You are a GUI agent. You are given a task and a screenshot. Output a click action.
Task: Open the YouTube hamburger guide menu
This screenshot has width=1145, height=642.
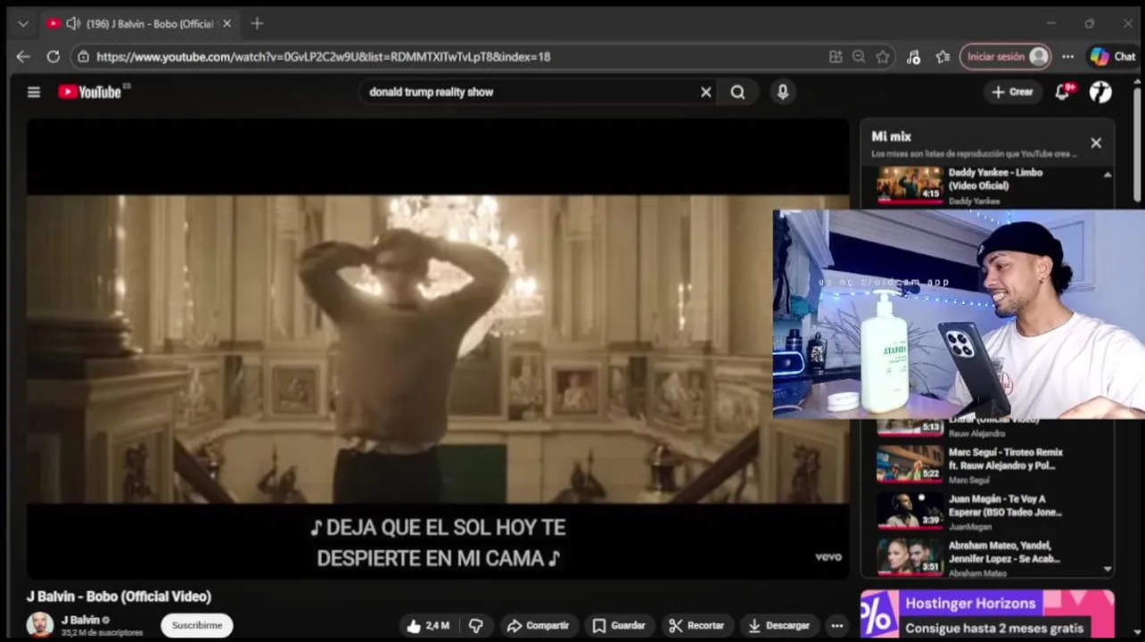point(34,92)
